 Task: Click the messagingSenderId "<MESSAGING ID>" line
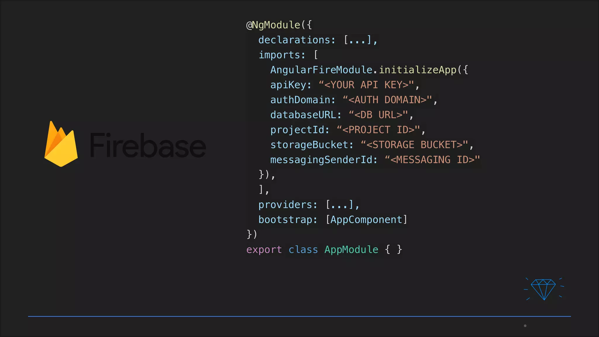click(375, 160)
